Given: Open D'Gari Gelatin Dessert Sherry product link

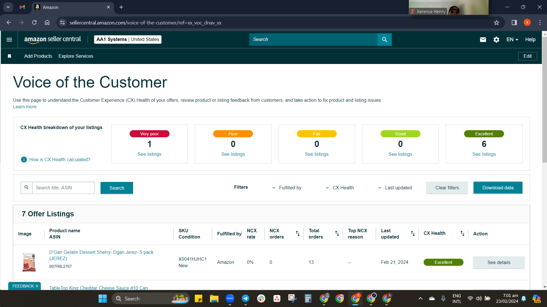Looking at the screenshot, I should [101, 255].
